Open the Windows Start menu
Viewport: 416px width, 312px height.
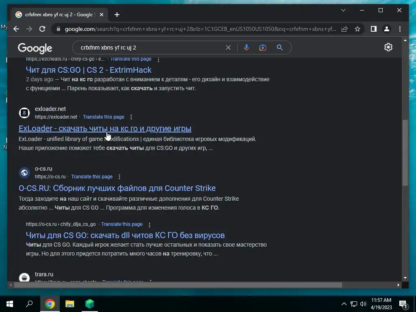10,304
